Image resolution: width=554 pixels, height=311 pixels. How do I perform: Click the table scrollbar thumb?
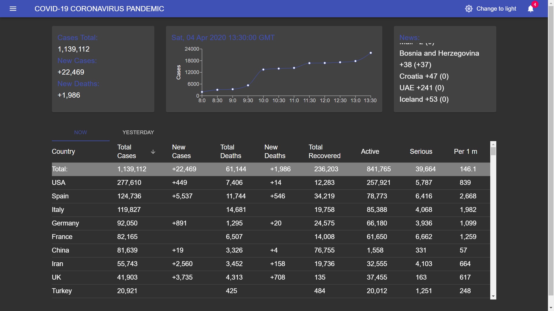click(493, 151)
